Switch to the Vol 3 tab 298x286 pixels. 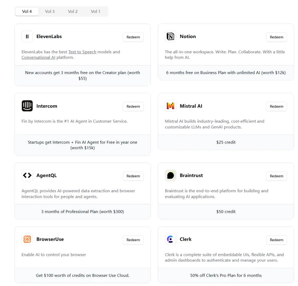coord(50,11)
